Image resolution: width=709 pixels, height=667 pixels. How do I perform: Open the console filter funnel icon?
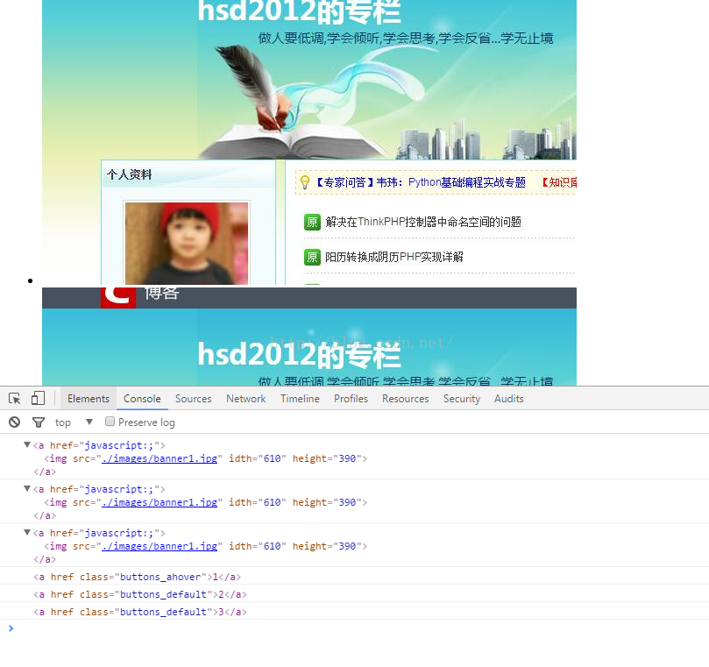tap(39, 422)
